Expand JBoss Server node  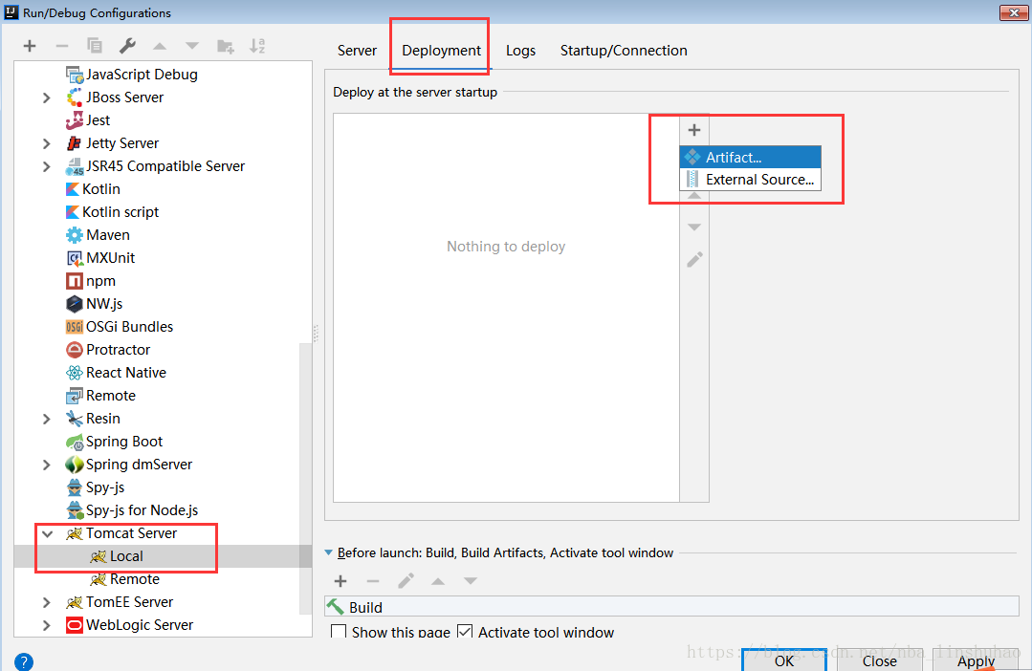click(46, 98)
